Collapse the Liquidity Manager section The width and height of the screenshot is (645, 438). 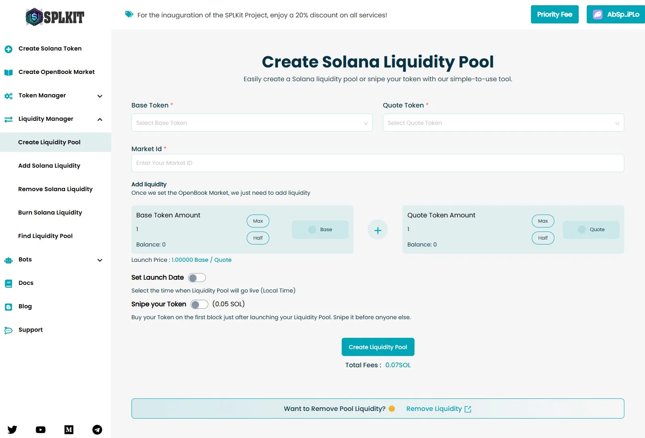[99, 119]
